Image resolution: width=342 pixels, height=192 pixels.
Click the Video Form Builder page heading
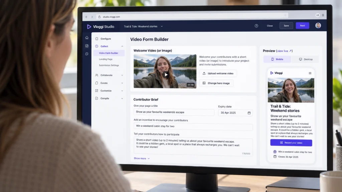[x=149, y=39]
